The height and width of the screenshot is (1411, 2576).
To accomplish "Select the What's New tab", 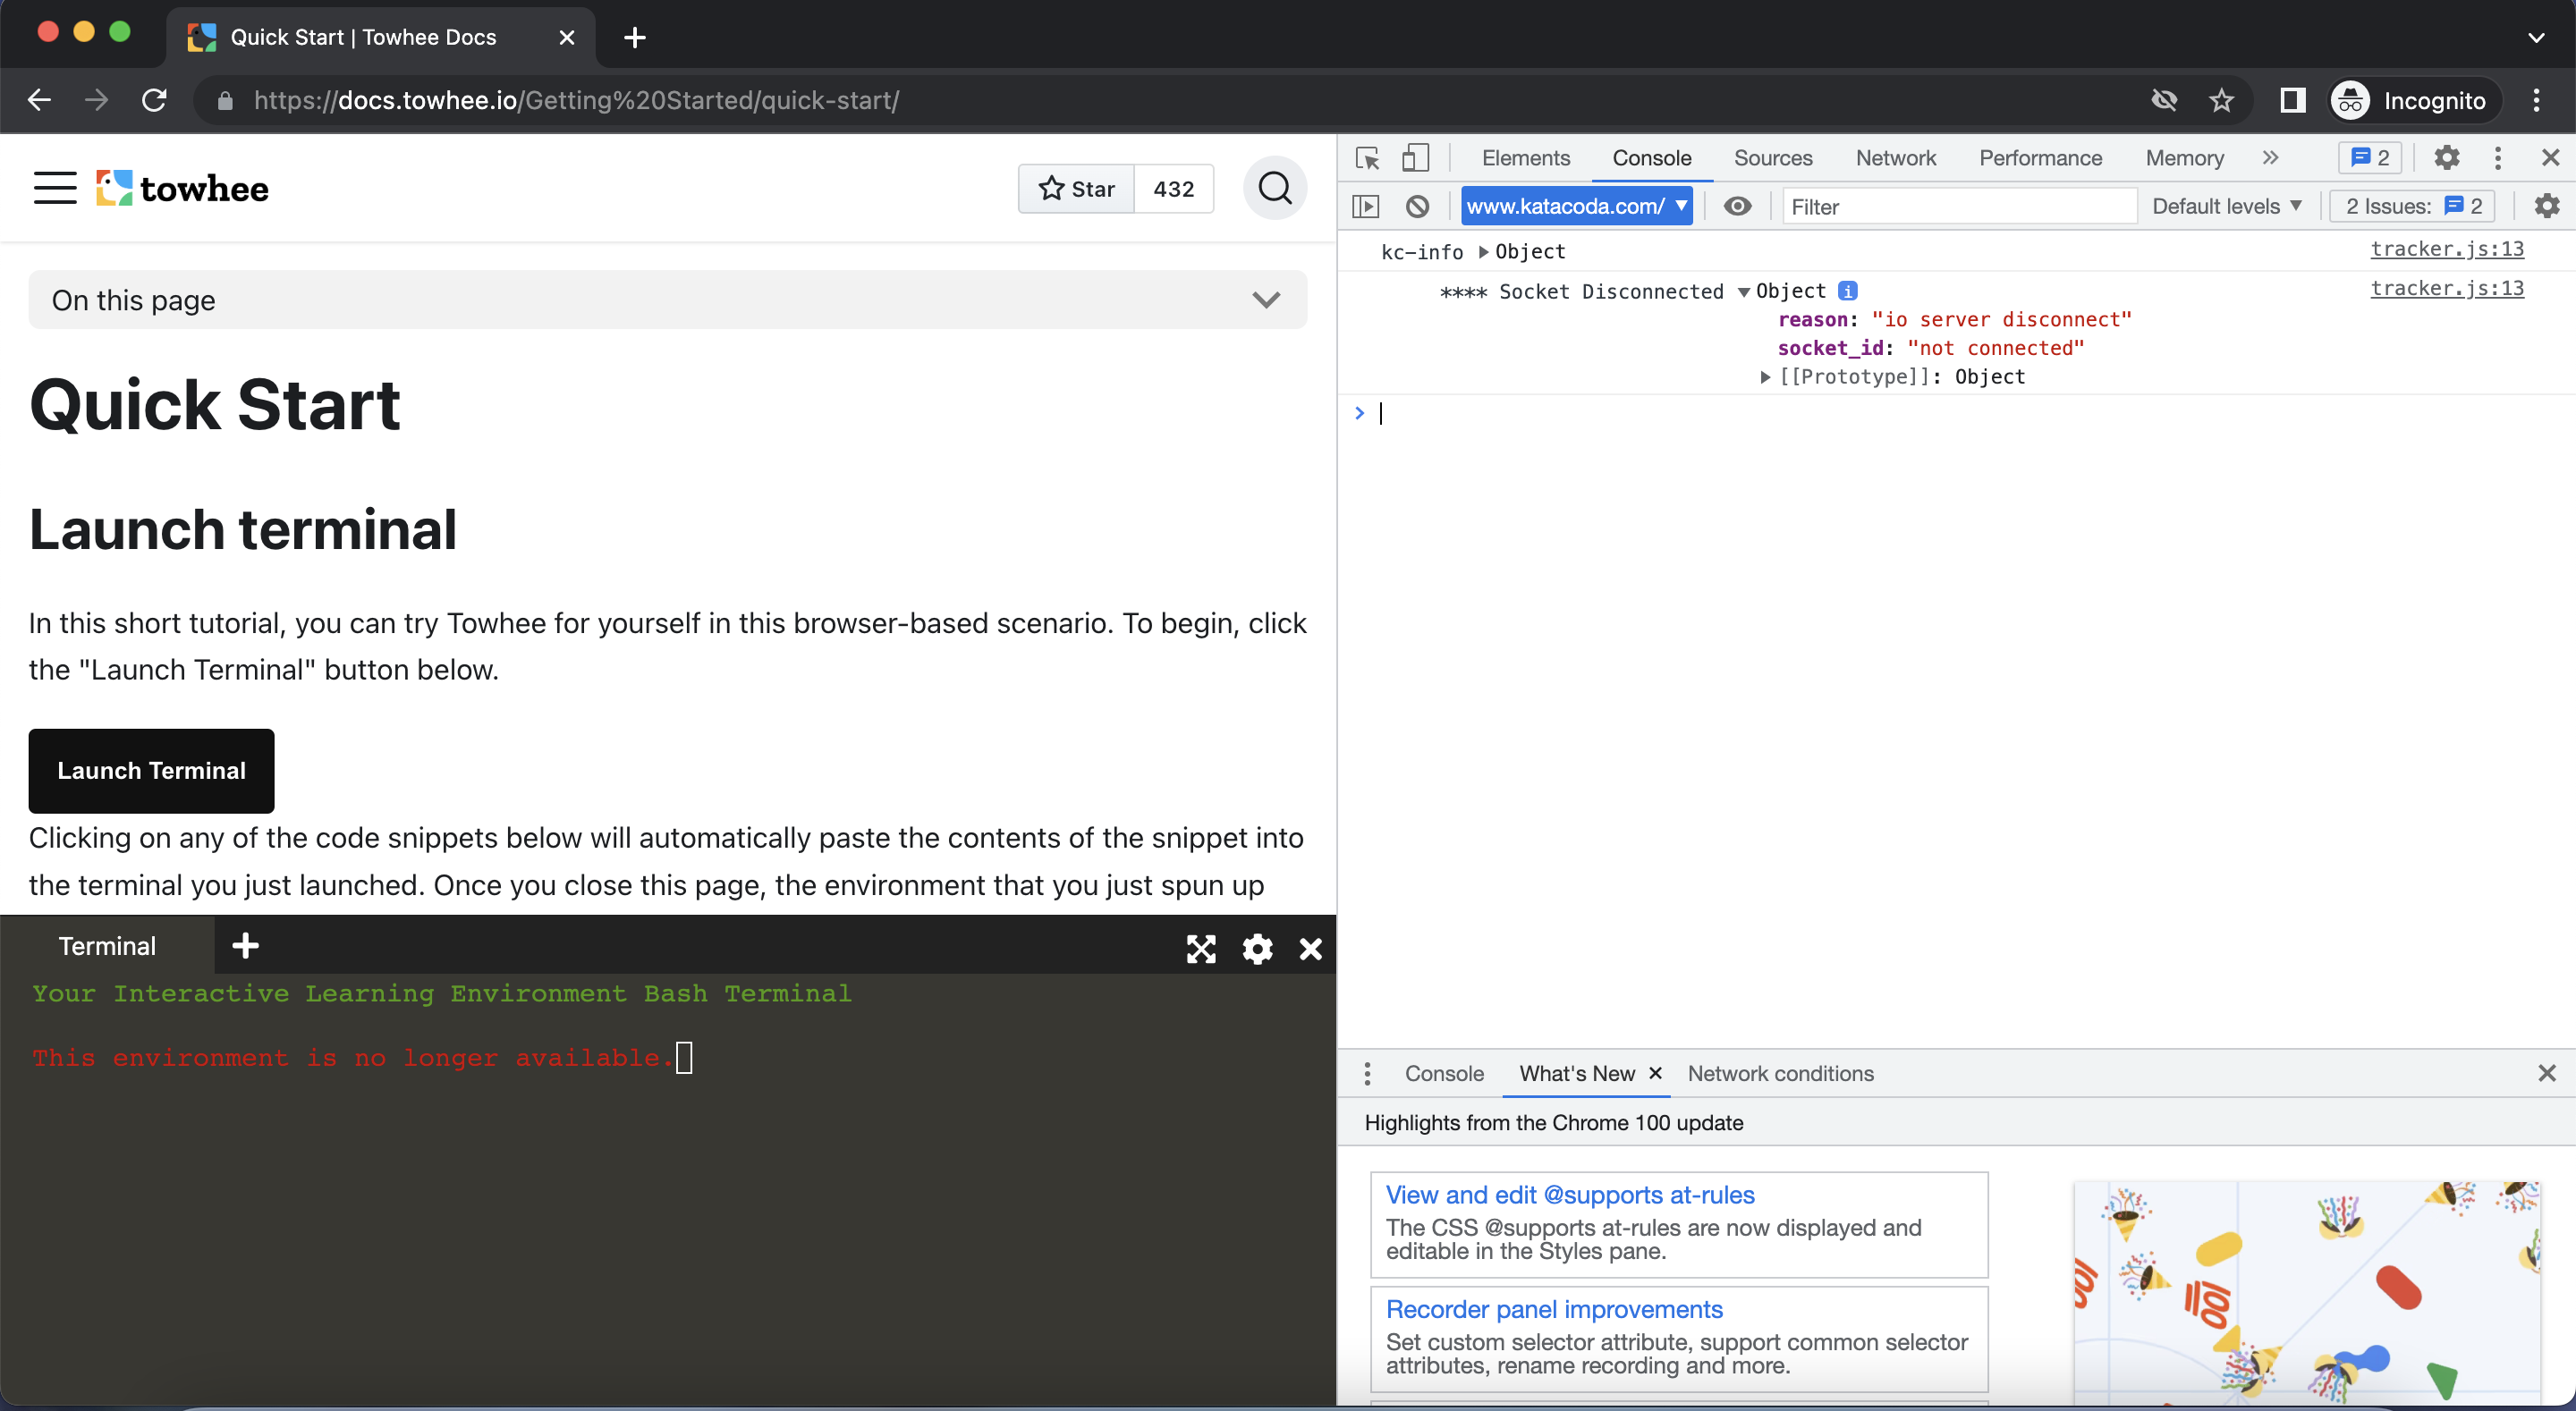I will (x=1575, y=1073).
